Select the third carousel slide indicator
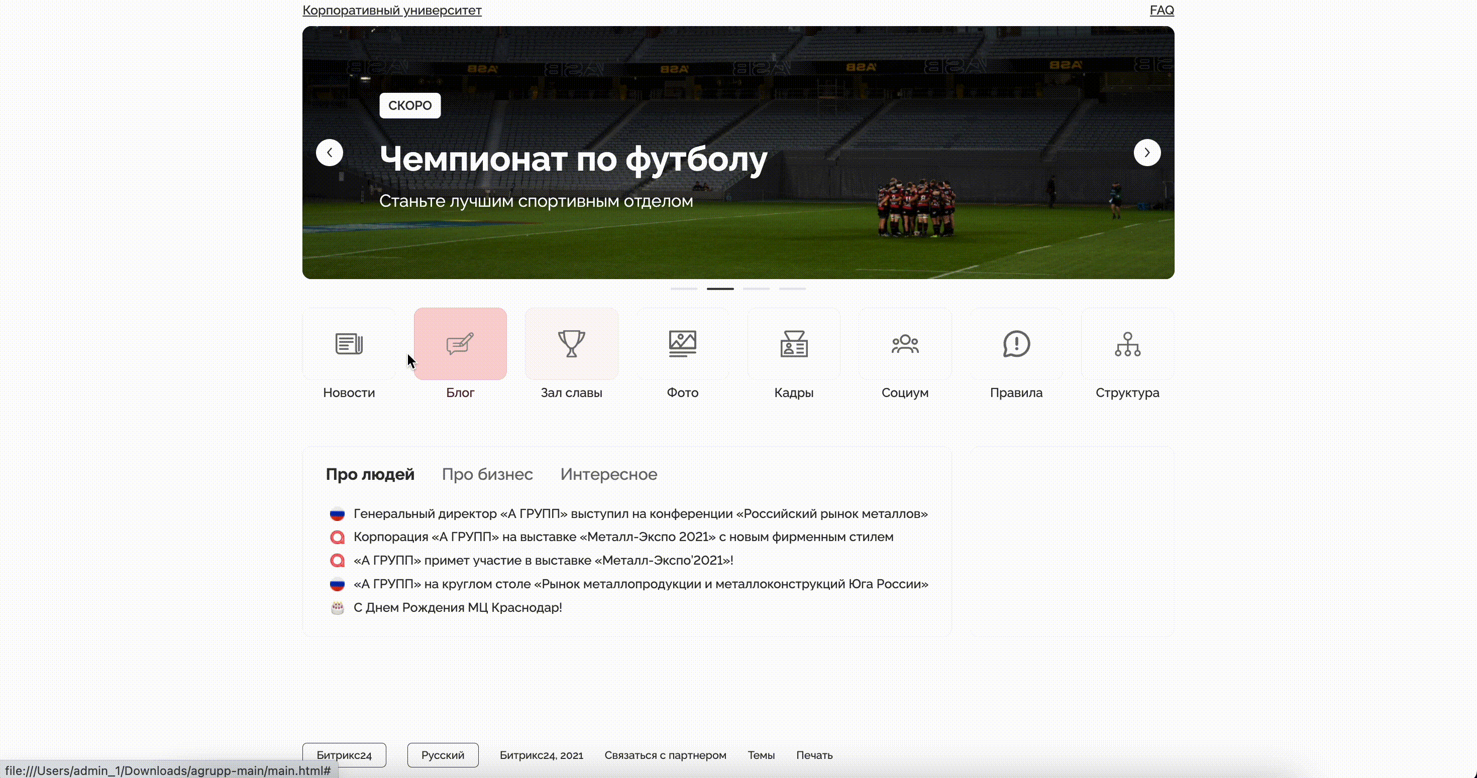 click(x=756, y=289)
